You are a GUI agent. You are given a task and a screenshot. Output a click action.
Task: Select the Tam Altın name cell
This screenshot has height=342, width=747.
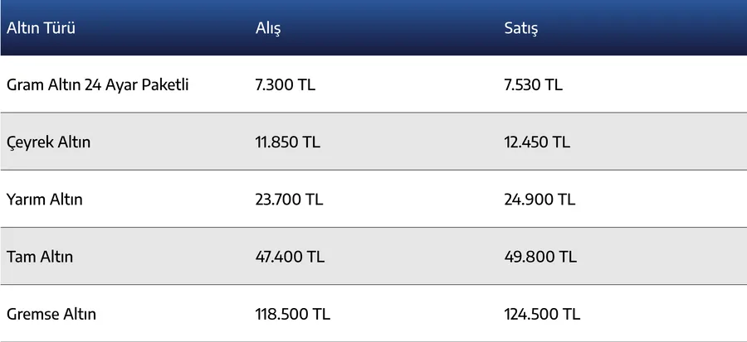[x=40, y=257]
